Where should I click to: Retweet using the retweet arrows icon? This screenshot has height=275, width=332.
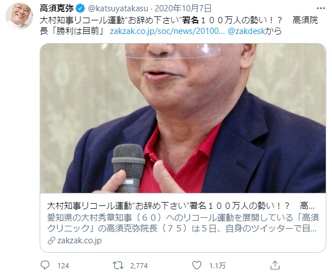click(x=118, y=265)
